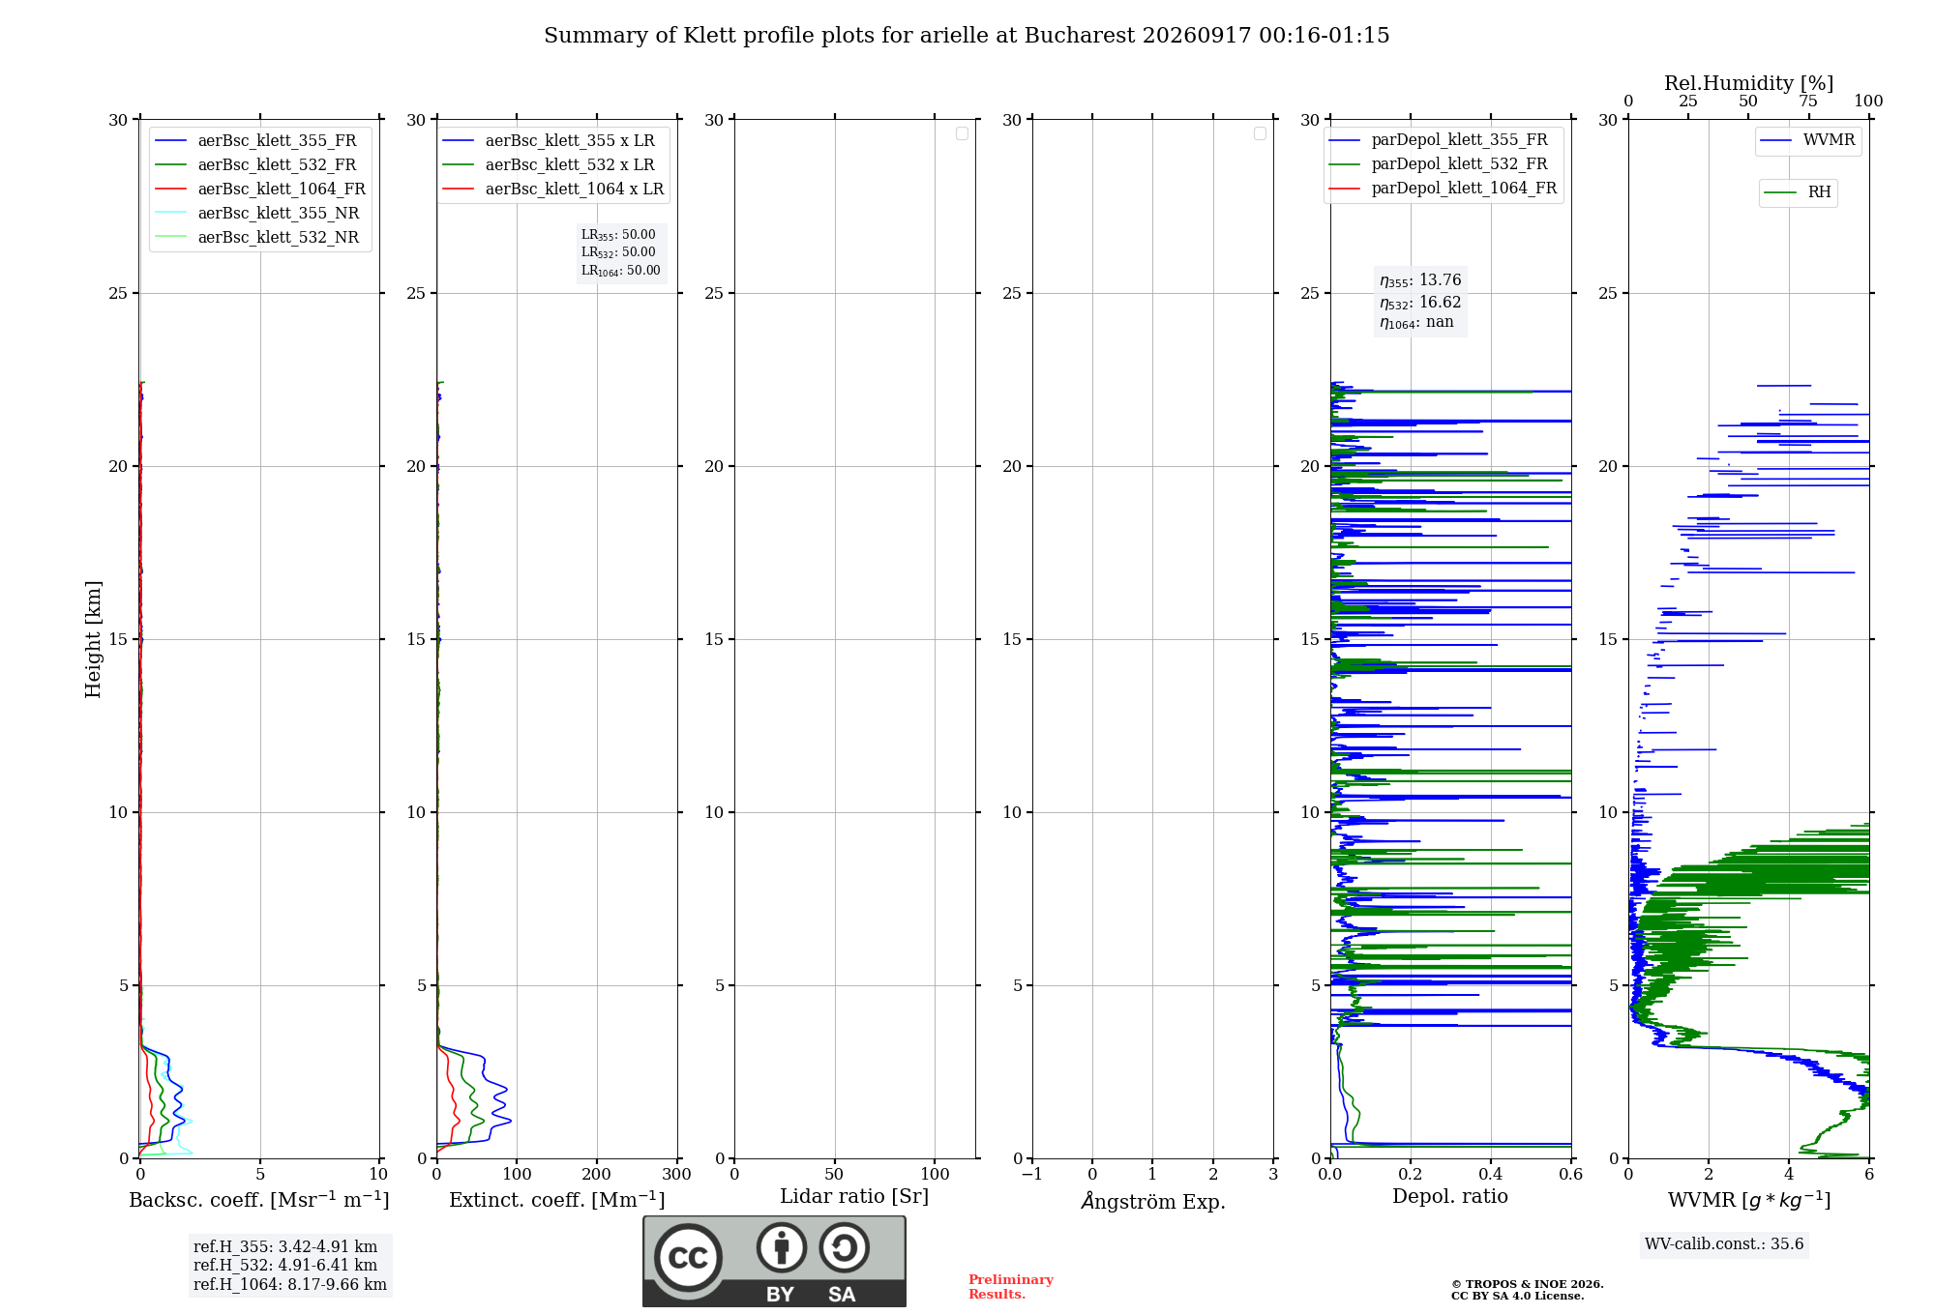Click the Creative Commons CC logo icon

point(688,1257)
